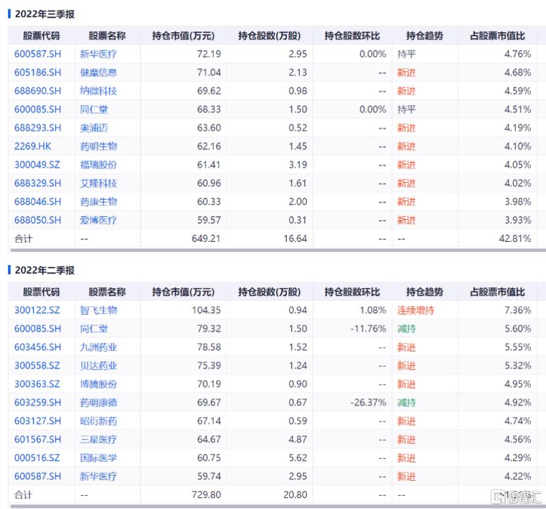Screen dimensions: 546x509
Task: Open stock code 000516.SZ link
Action: click(37, 458)
